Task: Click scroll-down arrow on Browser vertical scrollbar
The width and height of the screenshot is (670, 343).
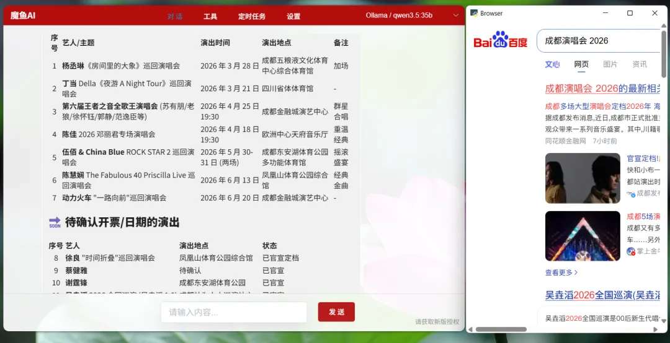Action: [x=664, y=321]
